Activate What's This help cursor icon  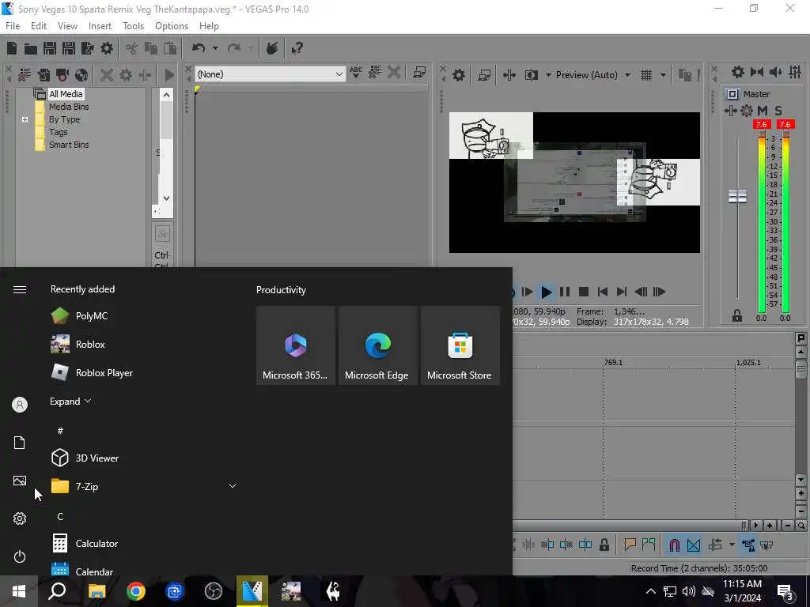pos(297,48)
